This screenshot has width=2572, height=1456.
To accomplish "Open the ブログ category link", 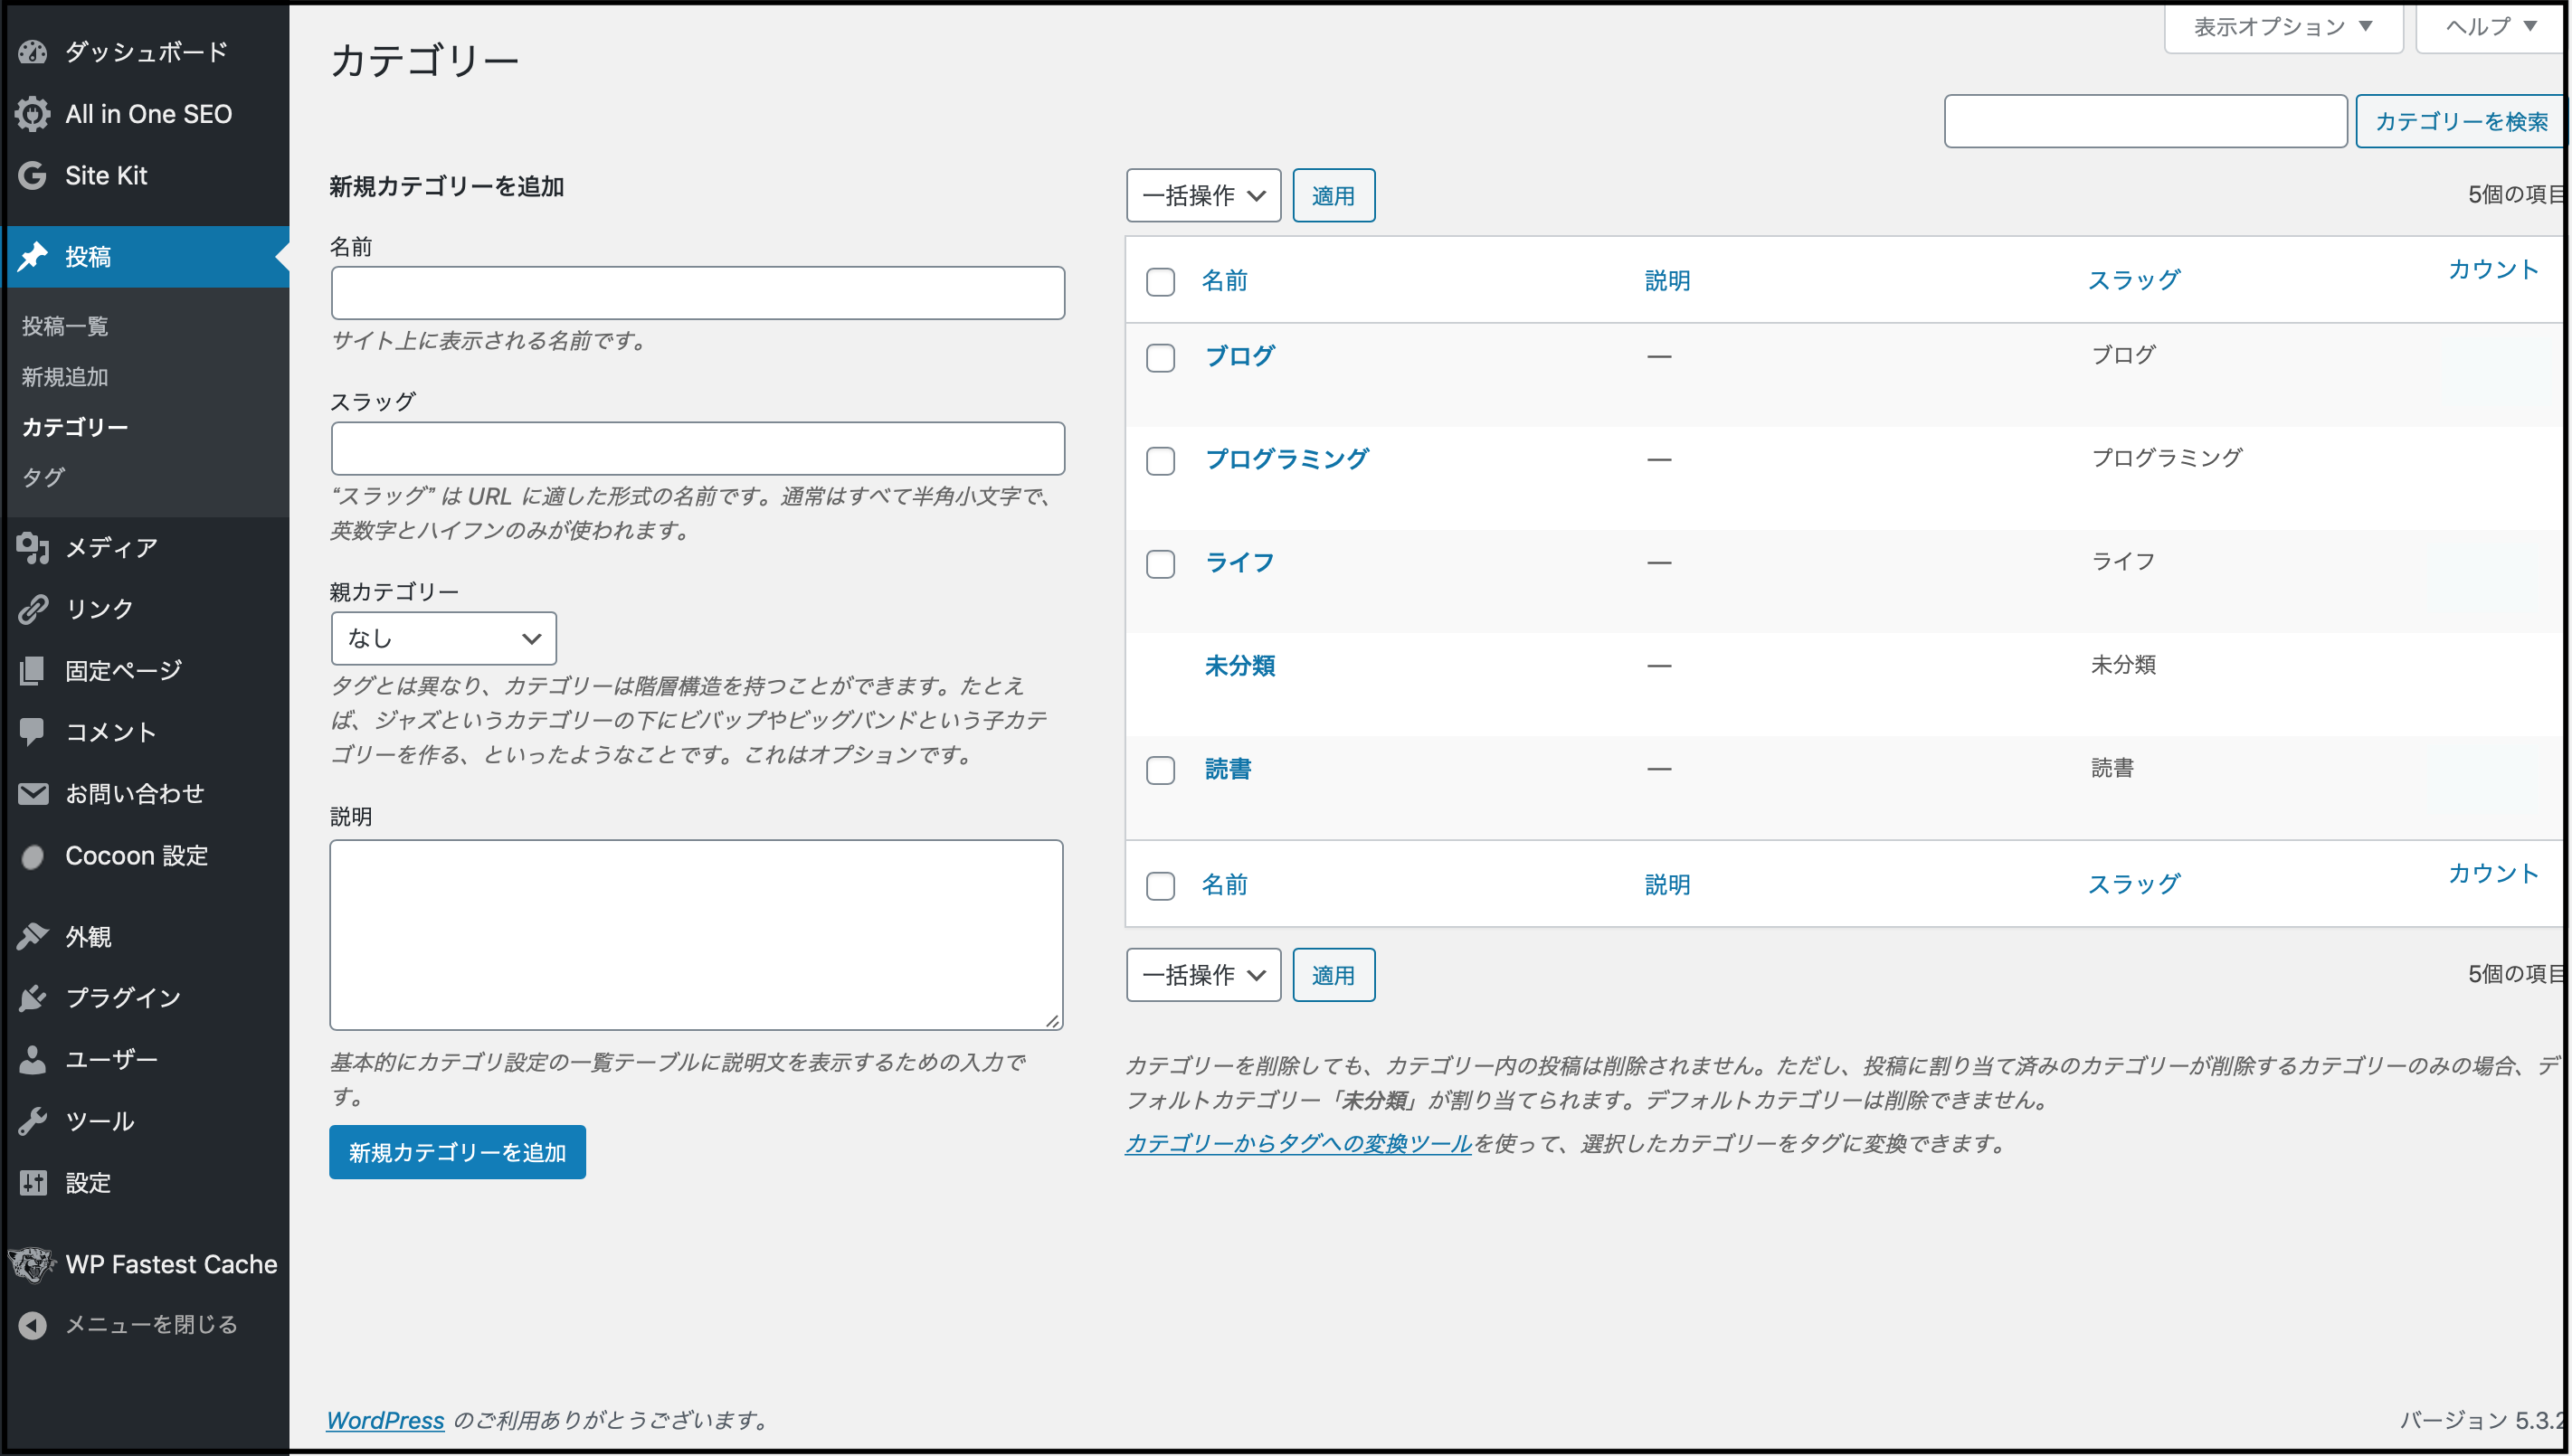I will [x=1239, y=356].
